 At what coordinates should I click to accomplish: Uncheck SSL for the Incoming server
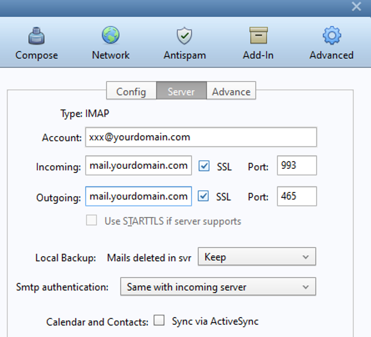pyautogui.click(x=203, y=166)
